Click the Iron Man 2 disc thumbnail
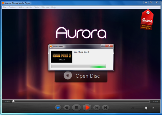The width and height of the screenshot is (162, 115). (62, 56)
